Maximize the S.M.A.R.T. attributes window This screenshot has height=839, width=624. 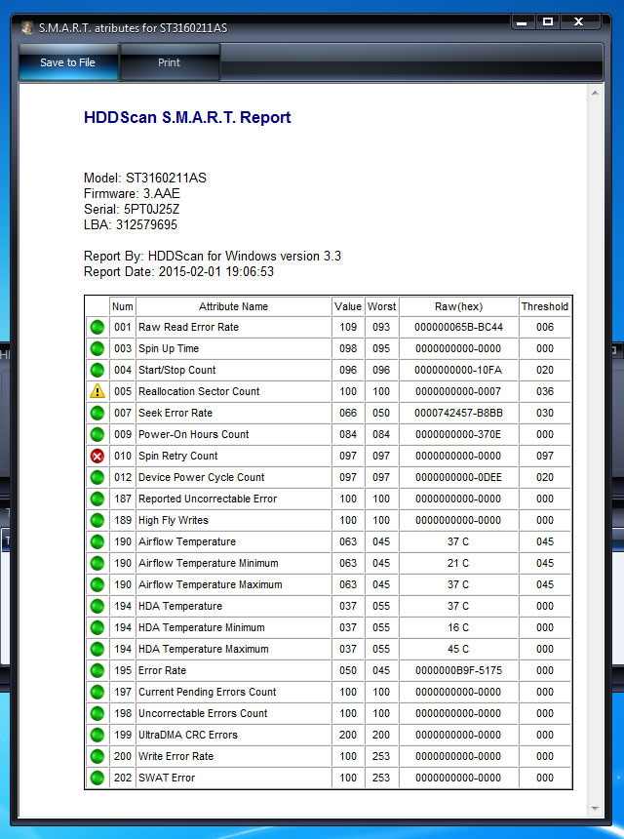click(548, 21)
